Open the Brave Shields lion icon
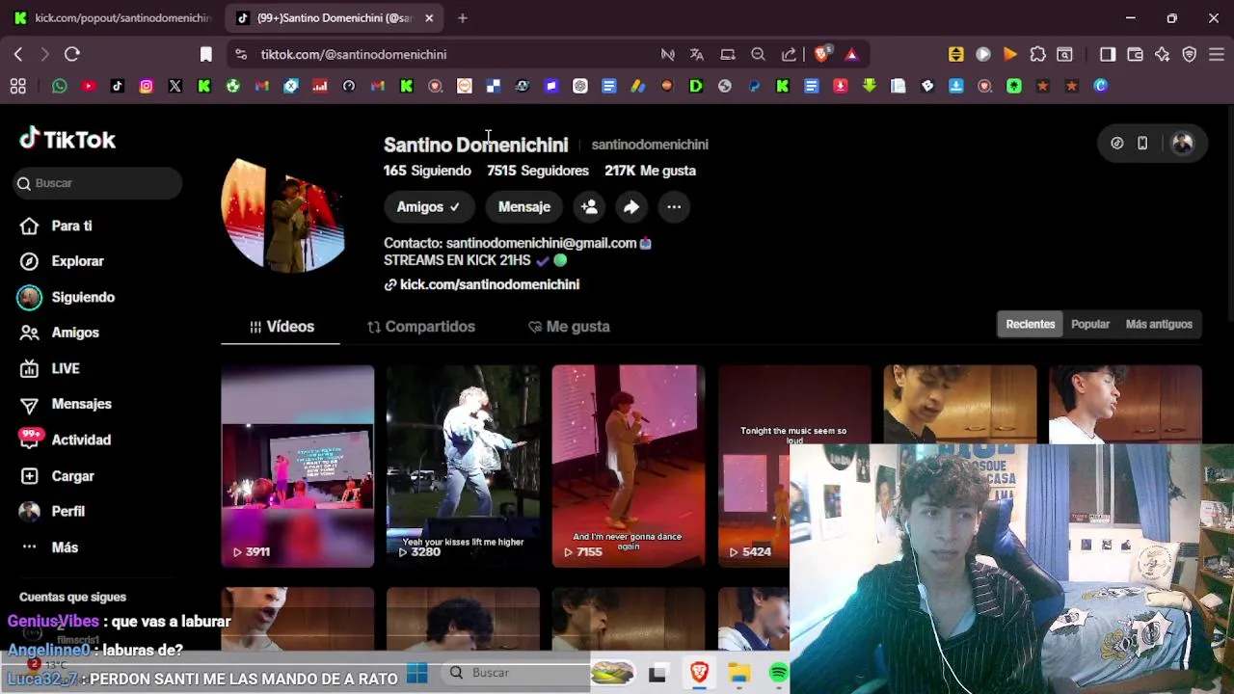The height and width of the screenshot is (694, 1234). (x=821, y=54)
